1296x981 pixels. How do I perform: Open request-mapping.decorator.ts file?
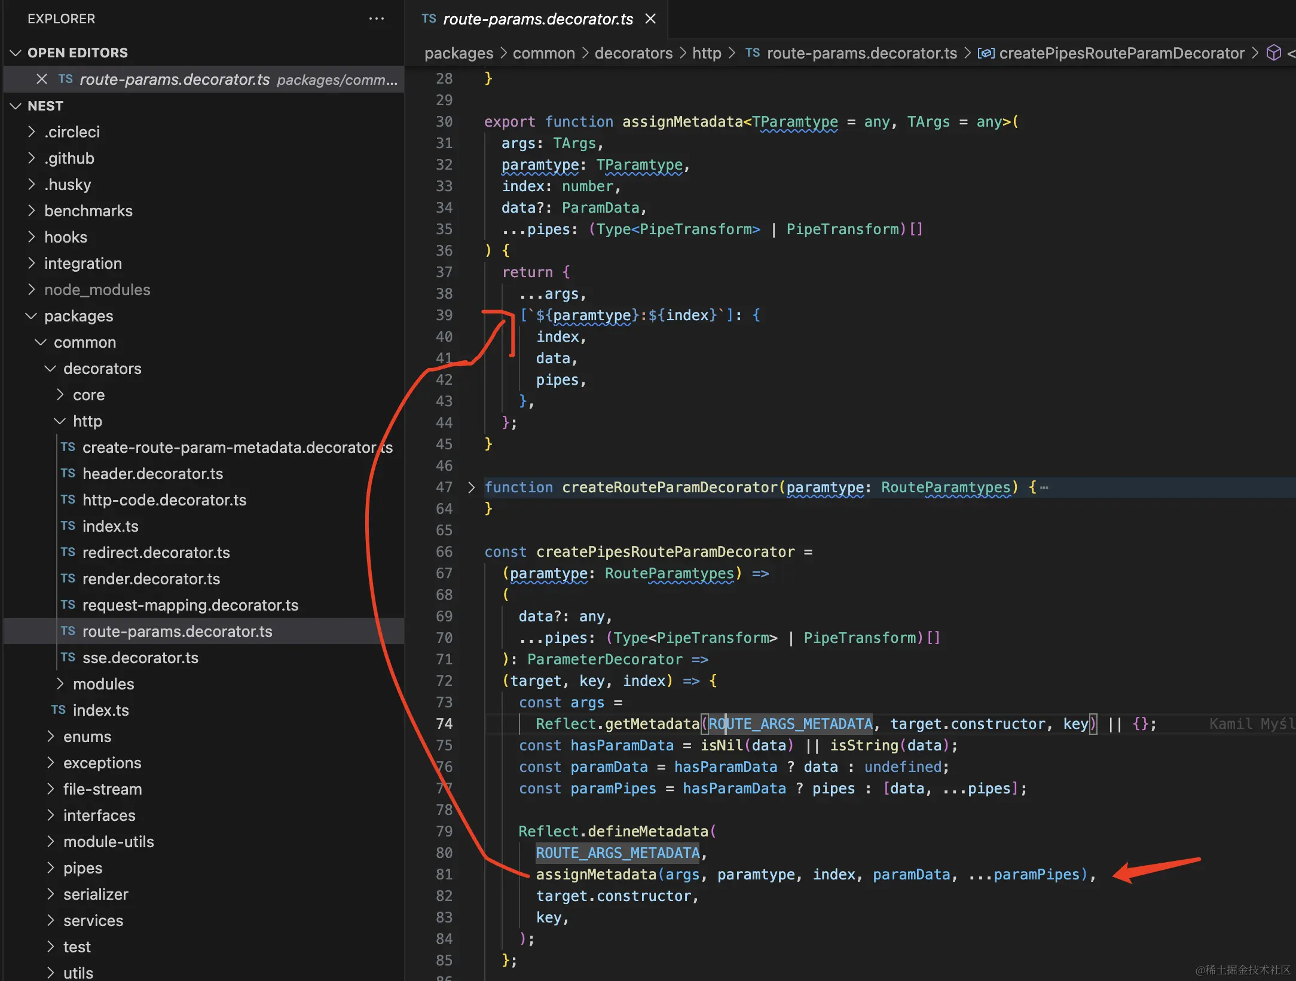pyautogui.click(x=203, y=605)
